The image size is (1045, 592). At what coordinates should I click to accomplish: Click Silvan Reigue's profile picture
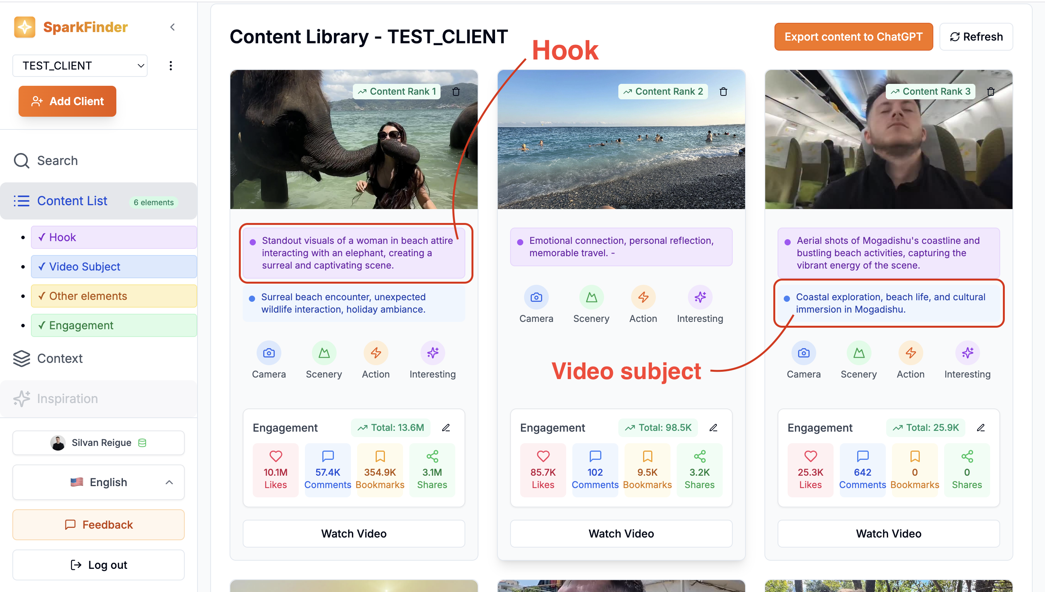pos(58,442)
